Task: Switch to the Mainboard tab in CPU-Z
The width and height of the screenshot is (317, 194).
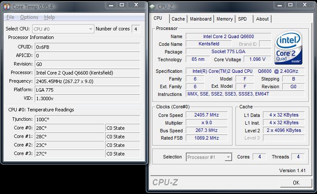Action: [x=201, y=19]
